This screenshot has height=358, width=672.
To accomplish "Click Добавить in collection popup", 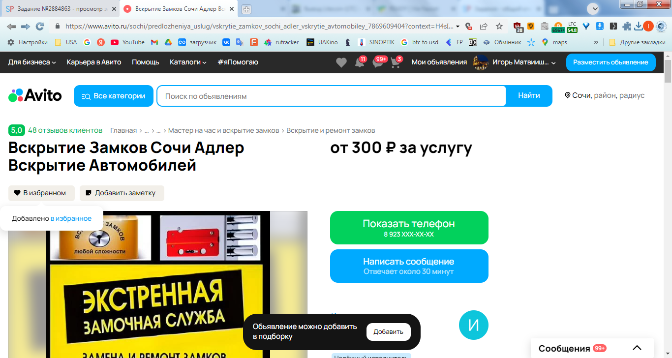I will [389, 332].
